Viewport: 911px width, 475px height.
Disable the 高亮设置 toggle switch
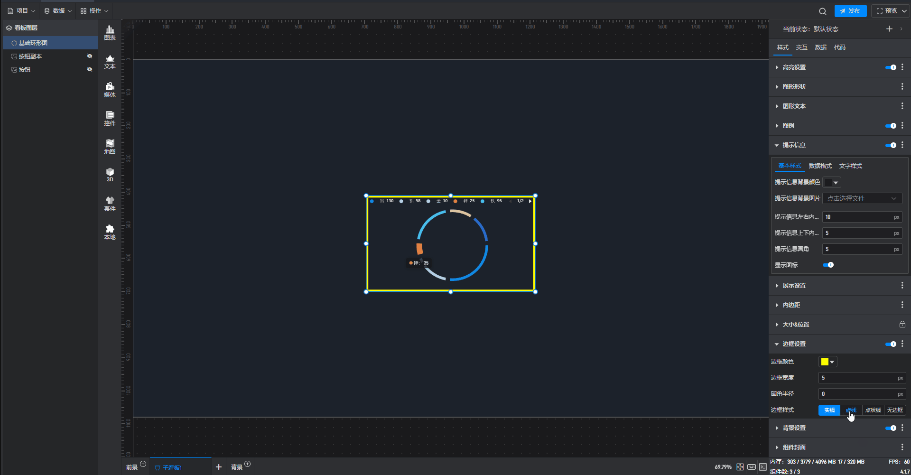891,67
